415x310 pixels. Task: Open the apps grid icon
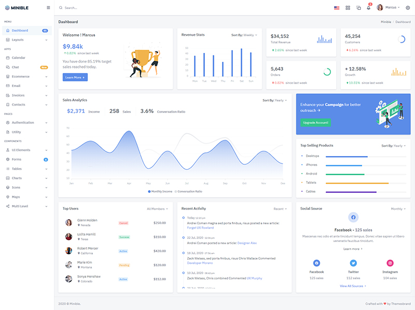pyautogui.click(x=348, y=8)
